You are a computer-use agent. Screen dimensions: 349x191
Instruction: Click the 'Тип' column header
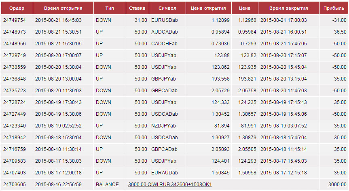pos(109,8)
